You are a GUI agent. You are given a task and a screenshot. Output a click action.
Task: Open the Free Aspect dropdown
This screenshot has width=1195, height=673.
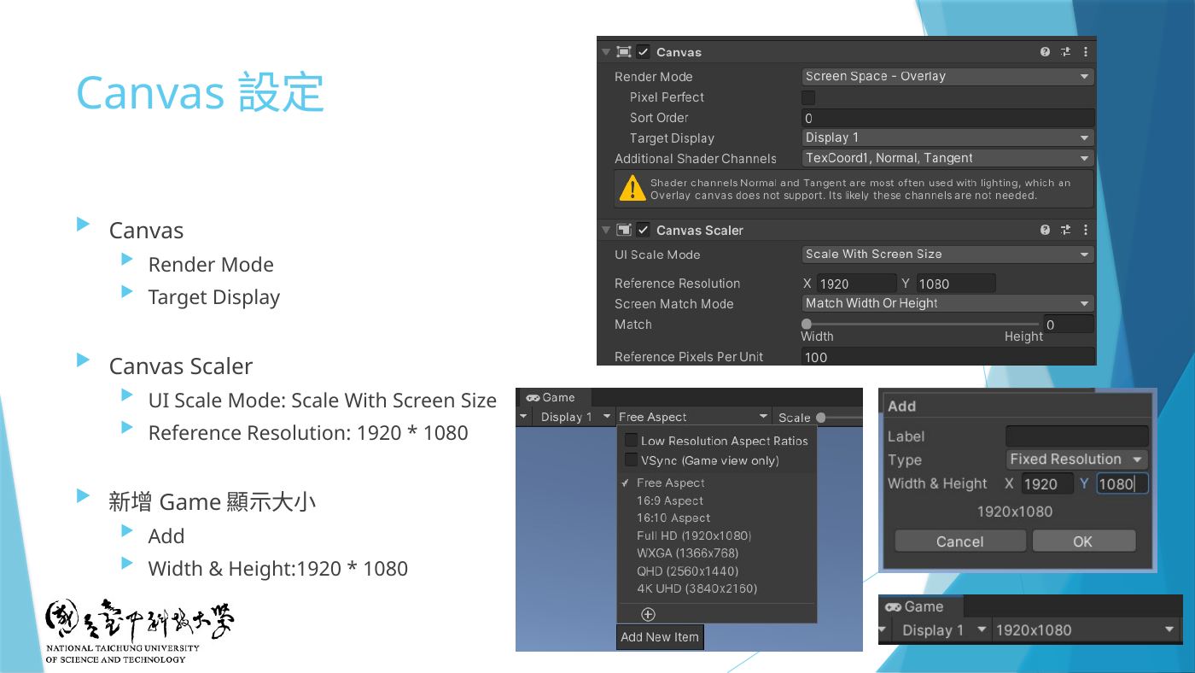pos(693,417)
